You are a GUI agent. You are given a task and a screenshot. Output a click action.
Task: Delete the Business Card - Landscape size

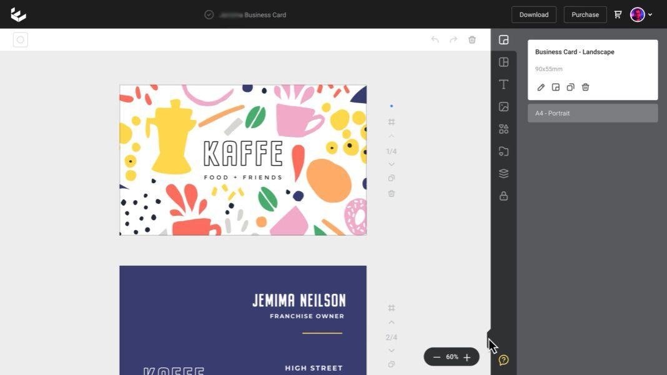pos(585,87)
